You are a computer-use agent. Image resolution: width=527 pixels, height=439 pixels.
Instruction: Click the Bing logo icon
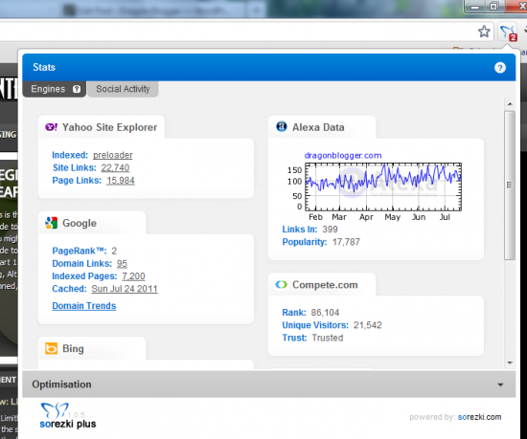51,348
